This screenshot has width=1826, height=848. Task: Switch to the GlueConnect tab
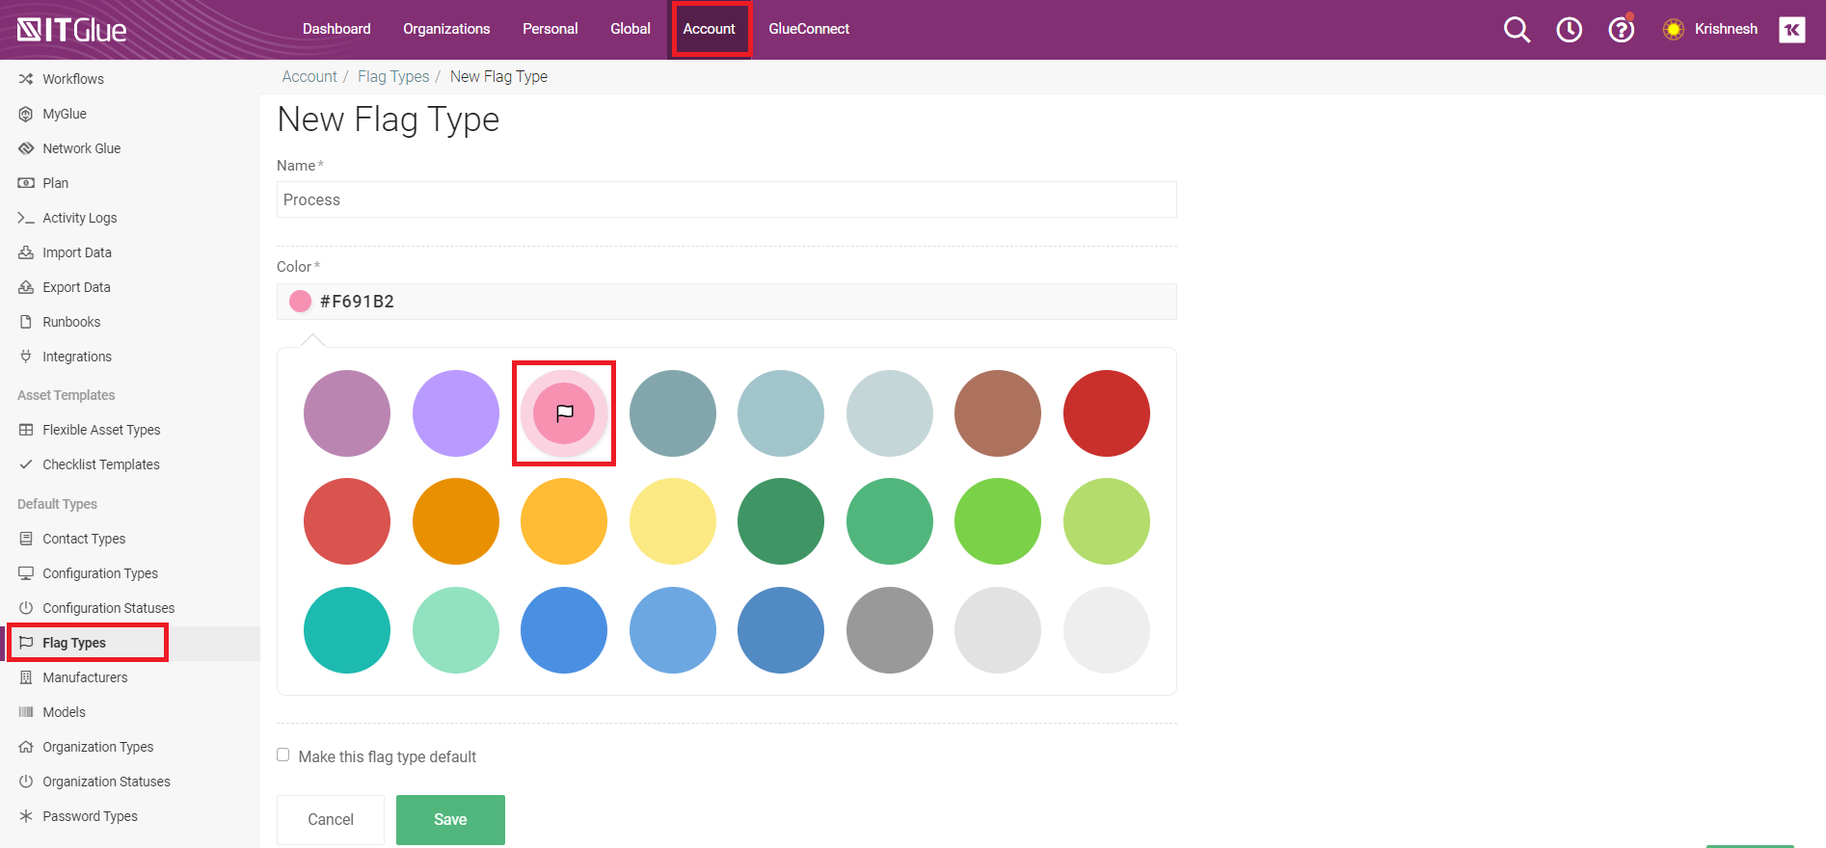click(x=808, y=29)
